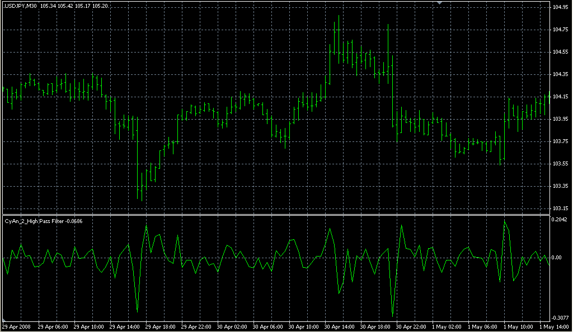Click the 29 Apr 18:00 time label
The width and height of the screenshot is (573, 332).
pos(159,326)
